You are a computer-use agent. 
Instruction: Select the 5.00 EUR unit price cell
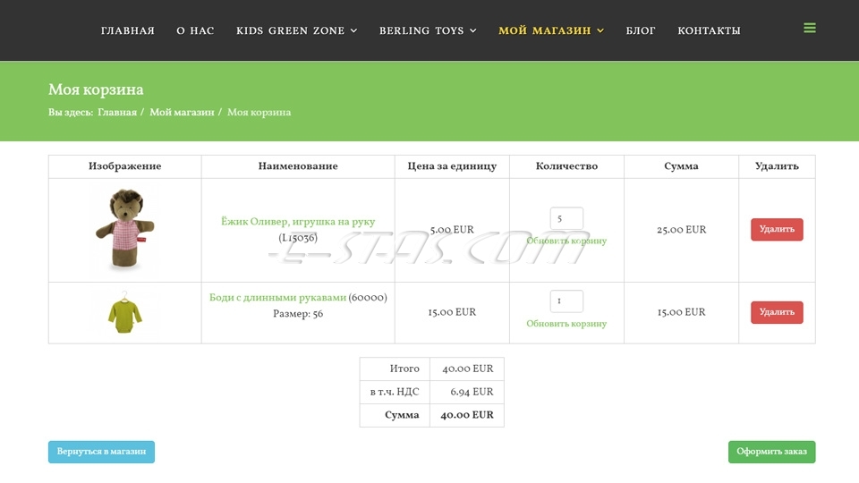point(452,230)
